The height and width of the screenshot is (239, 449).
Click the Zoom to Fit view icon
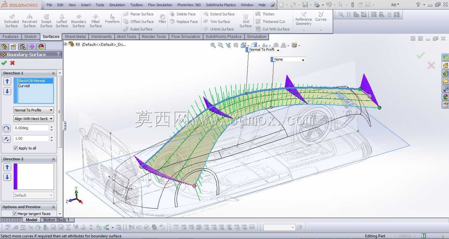tap(213, 45)
